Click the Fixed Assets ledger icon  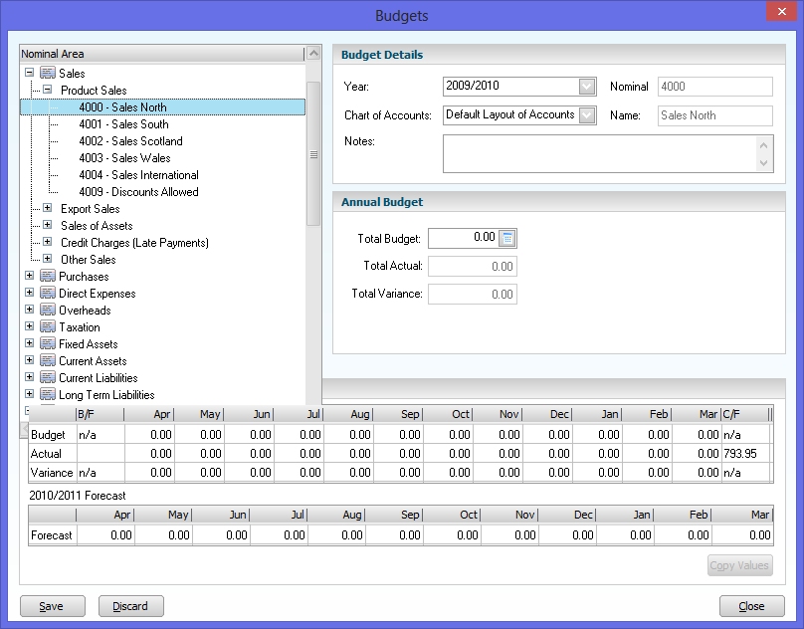click(x=48, y=343)
